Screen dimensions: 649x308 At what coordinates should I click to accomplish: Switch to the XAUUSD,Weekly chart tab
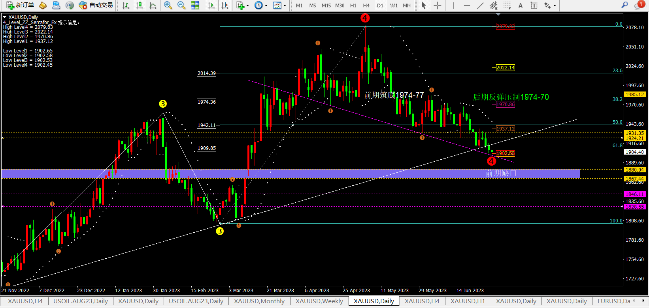point(319,301)
